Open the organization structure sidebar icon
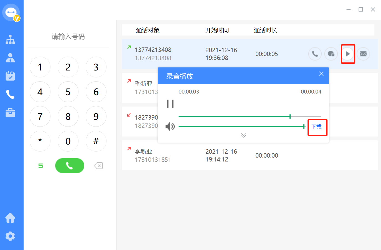Image resolution: width=381 pixels, height=250 pixels. point(10,40)
